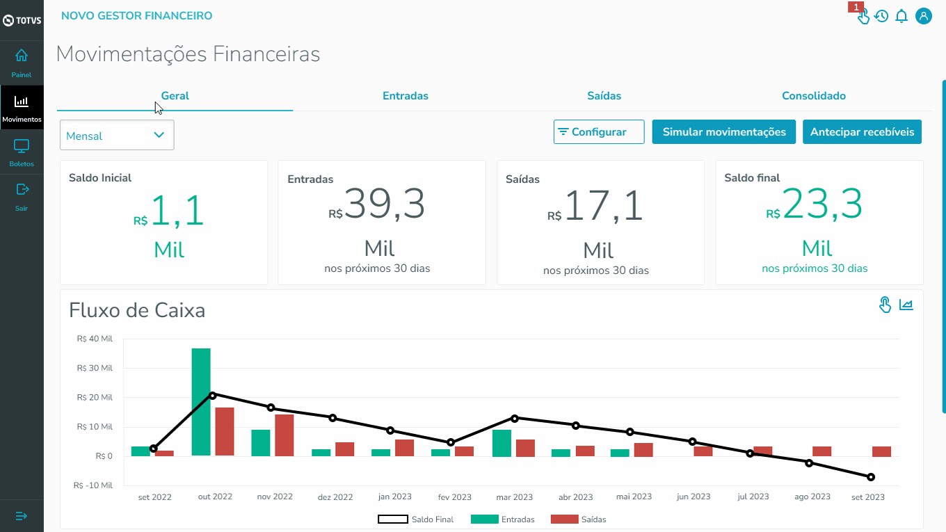Switch to the Saídas tab
Viewport: 946px width, 532px height.
point(604,96)
